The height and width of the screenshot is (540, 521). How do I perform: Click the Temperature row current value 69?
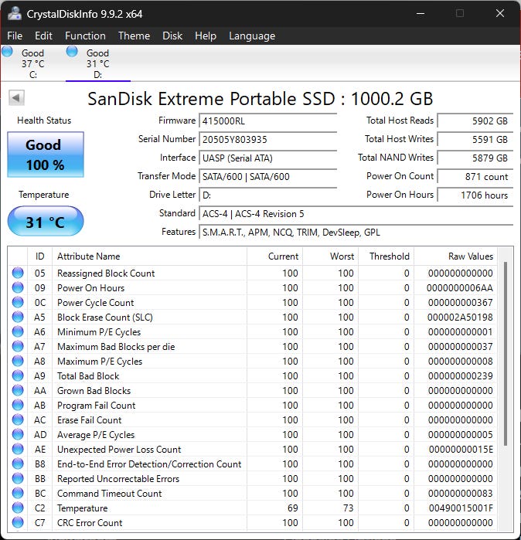292,508
